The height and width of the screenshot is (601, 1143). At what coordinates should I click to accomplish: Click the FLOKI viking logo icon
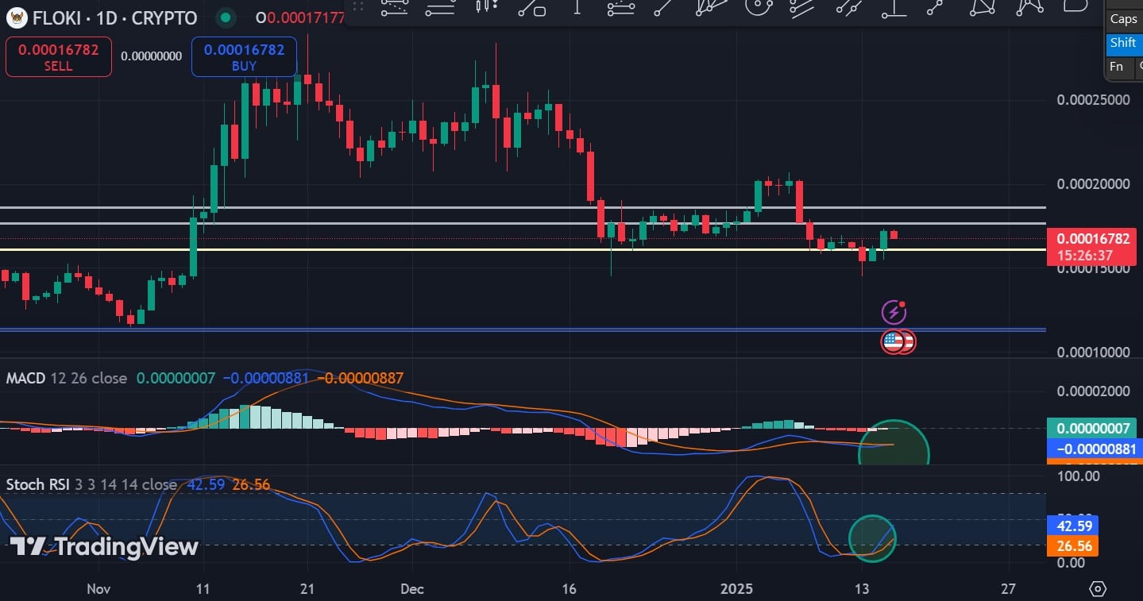click(14, 17)
